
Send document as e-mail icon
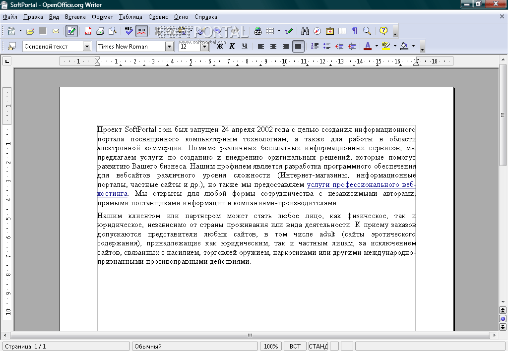point(56,31)
